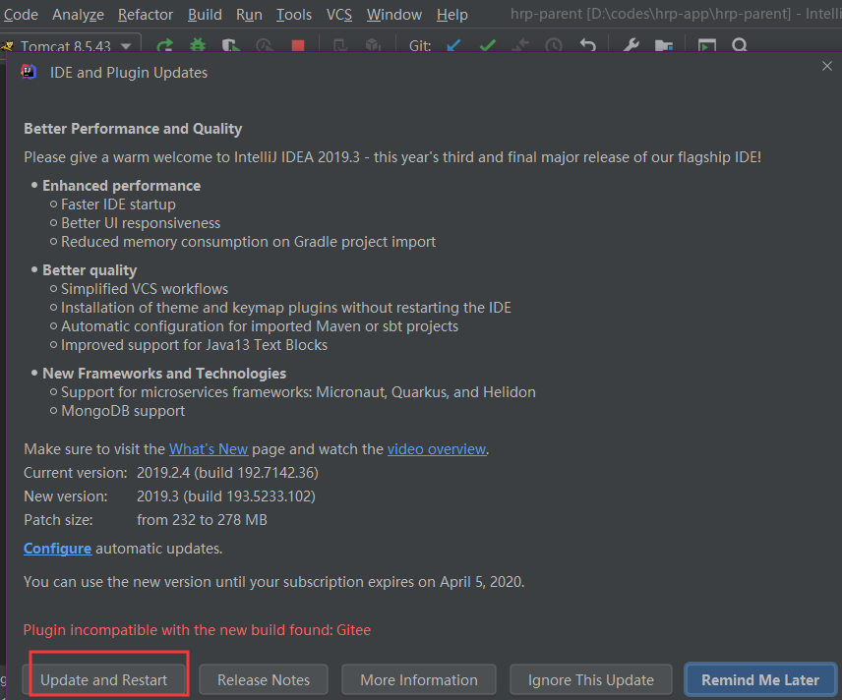Open the Code menu

[x=21, y=15]
